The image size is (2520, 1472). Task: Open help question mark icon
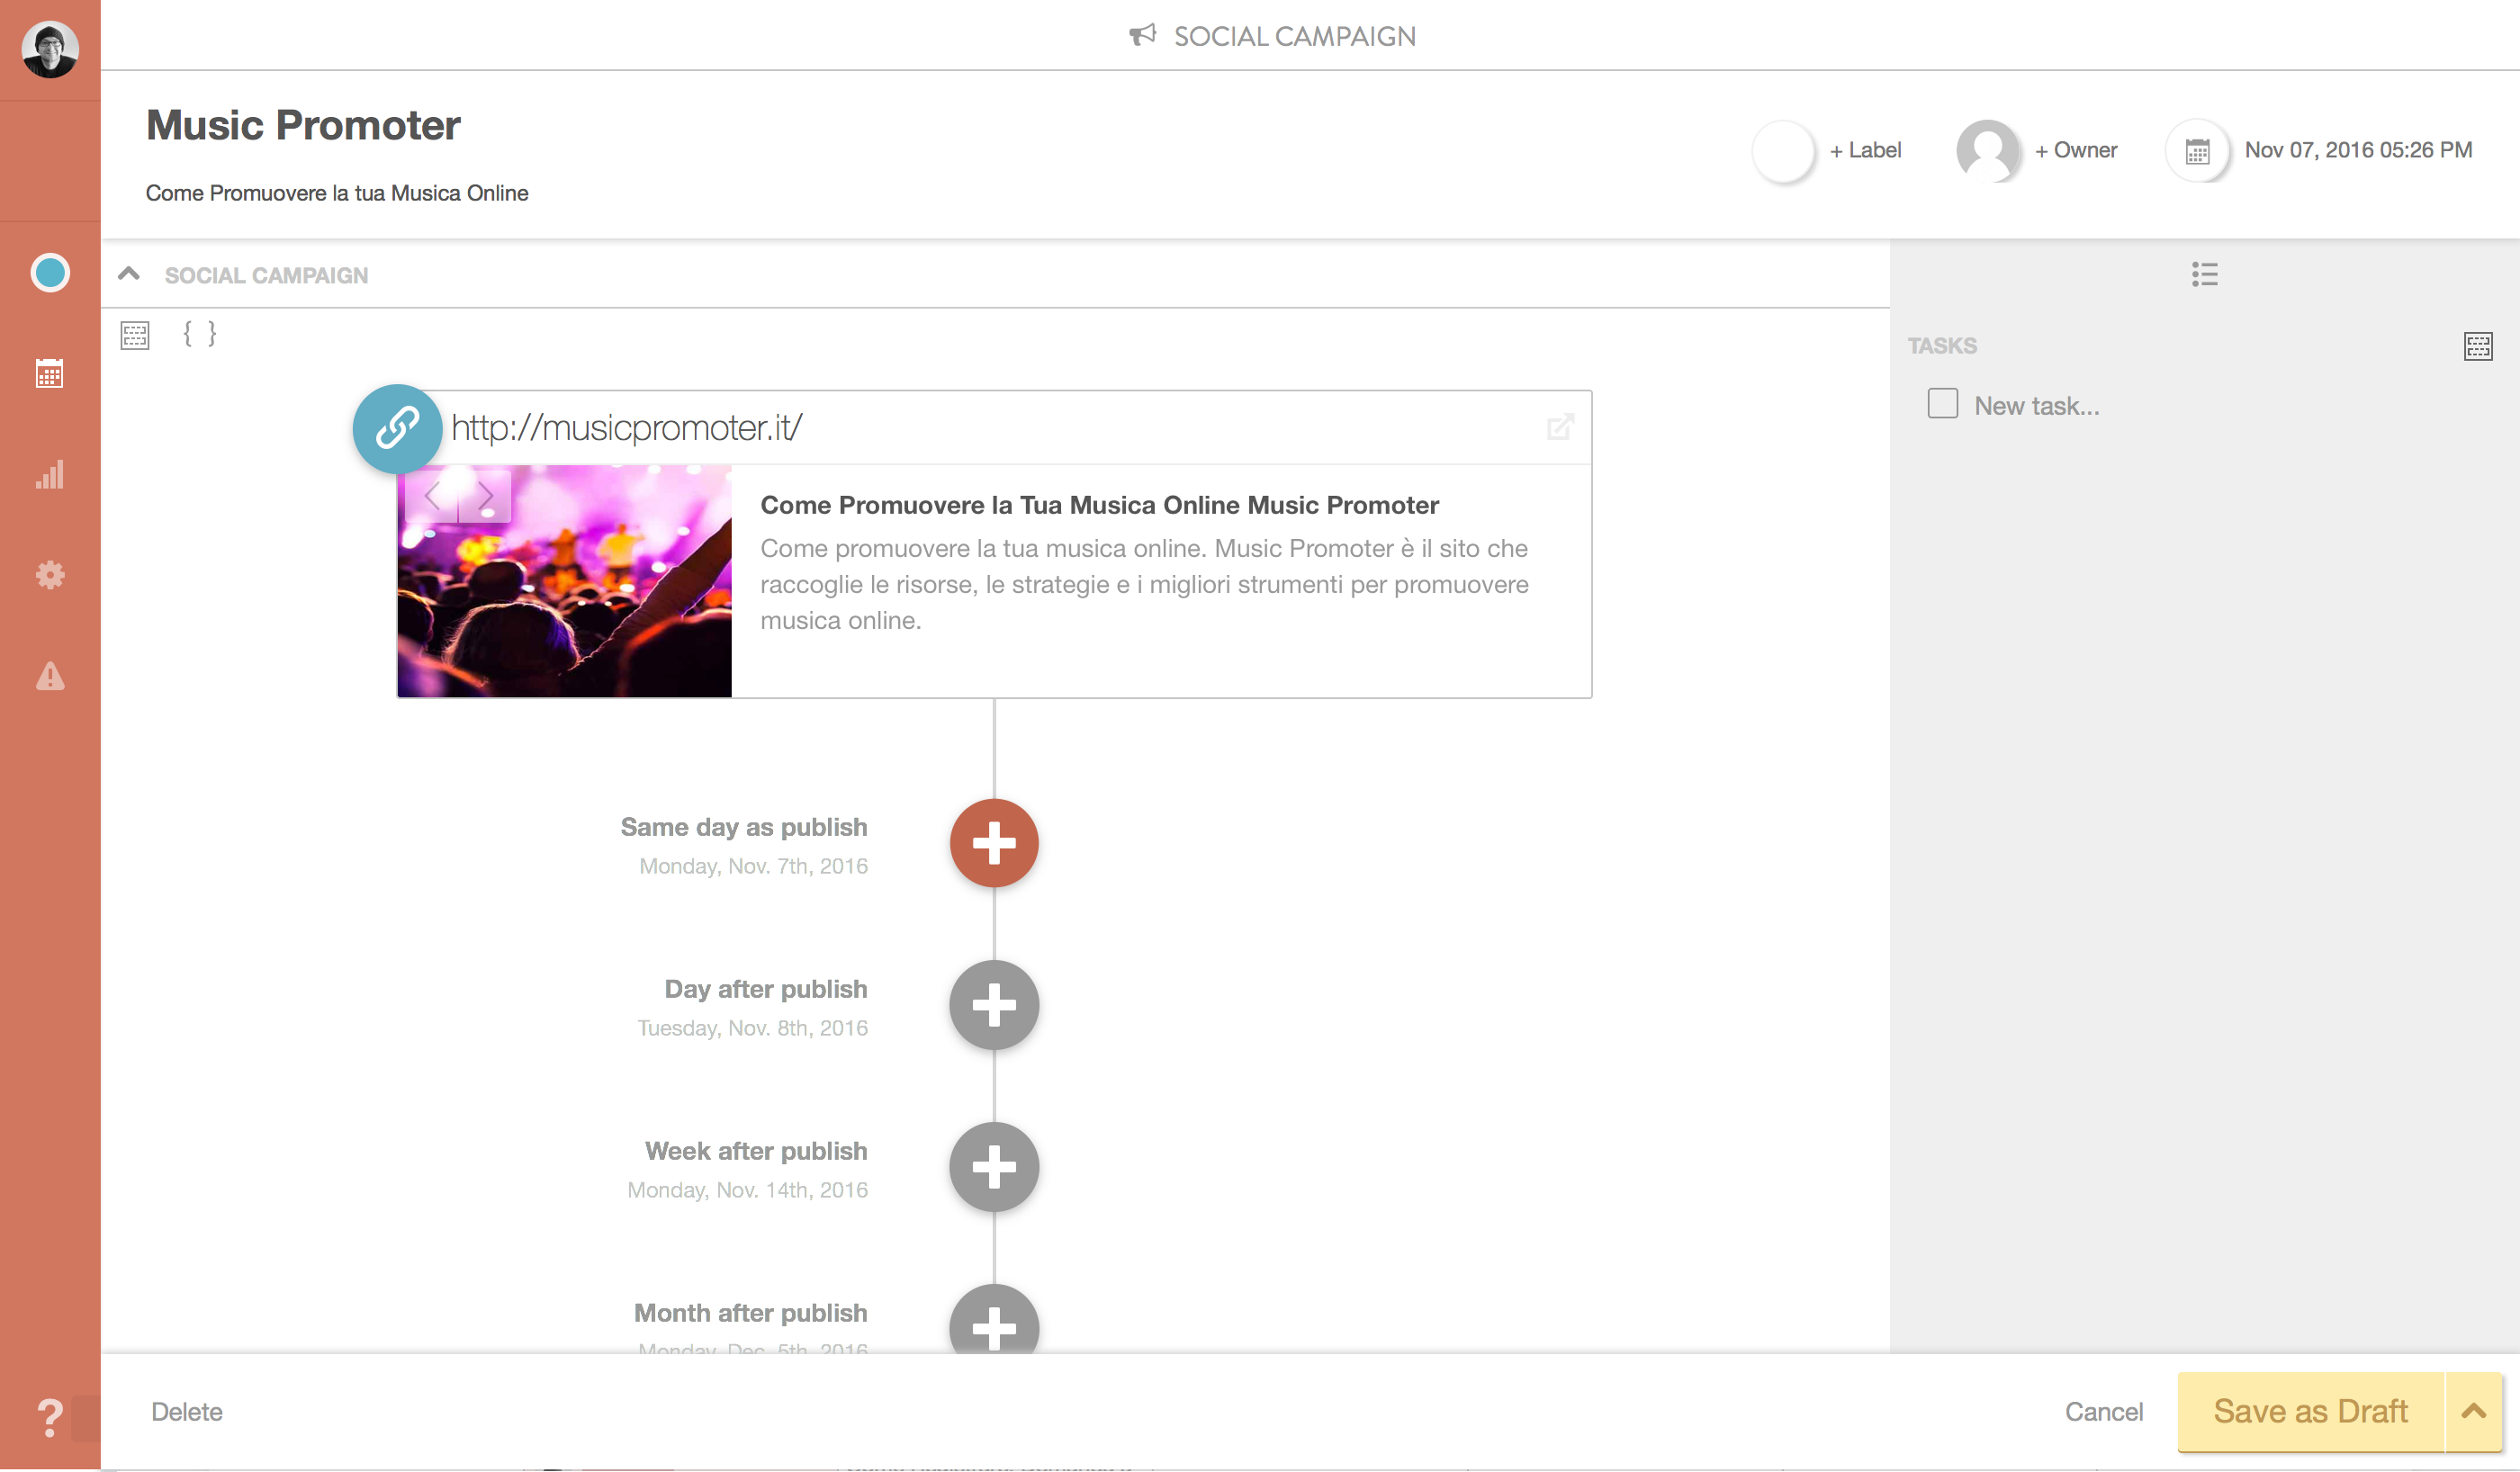tap(50, 1417)
